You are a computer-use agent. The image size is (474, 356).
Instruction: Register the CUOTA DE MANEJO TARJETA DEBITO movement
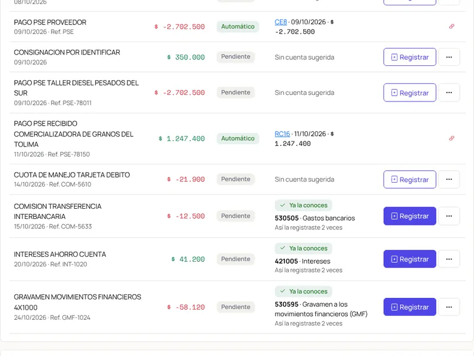pos(409,180)
